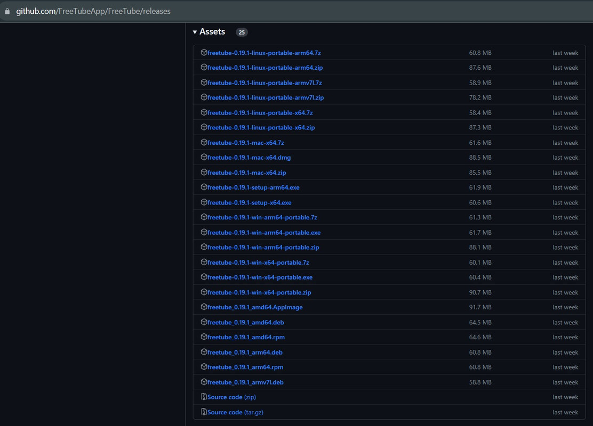The image size is (593, 426).
Task: Download freetube-0.19.1-setup-x64.exe installer
Action: 249,202
